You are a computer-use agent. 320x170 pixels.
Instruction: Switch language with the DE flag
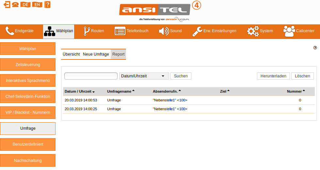click(25, 5)
